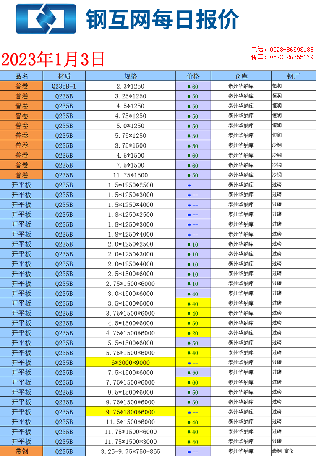Image resolution: width=316 pixels, height=456 pixels.
Task: Click the 规格 column header
Action: 131,76
